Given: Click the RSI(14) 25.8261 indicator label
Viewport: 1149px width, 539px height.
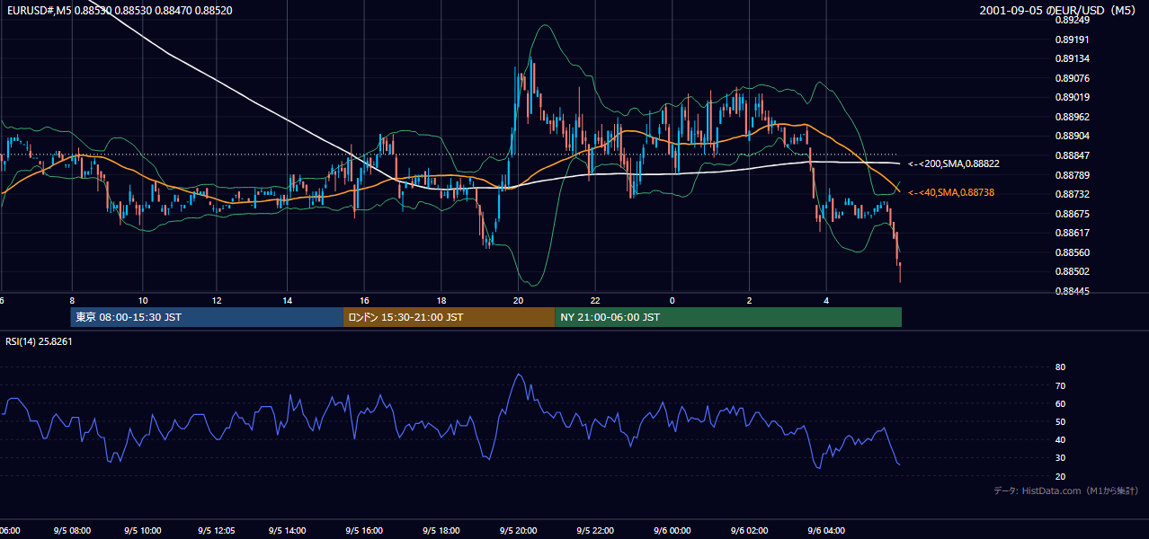Looking at the screenshot, I should coord(40,341).
